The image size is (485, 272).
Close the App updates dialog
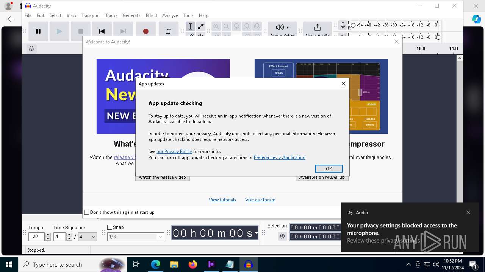tap(344, 83)
